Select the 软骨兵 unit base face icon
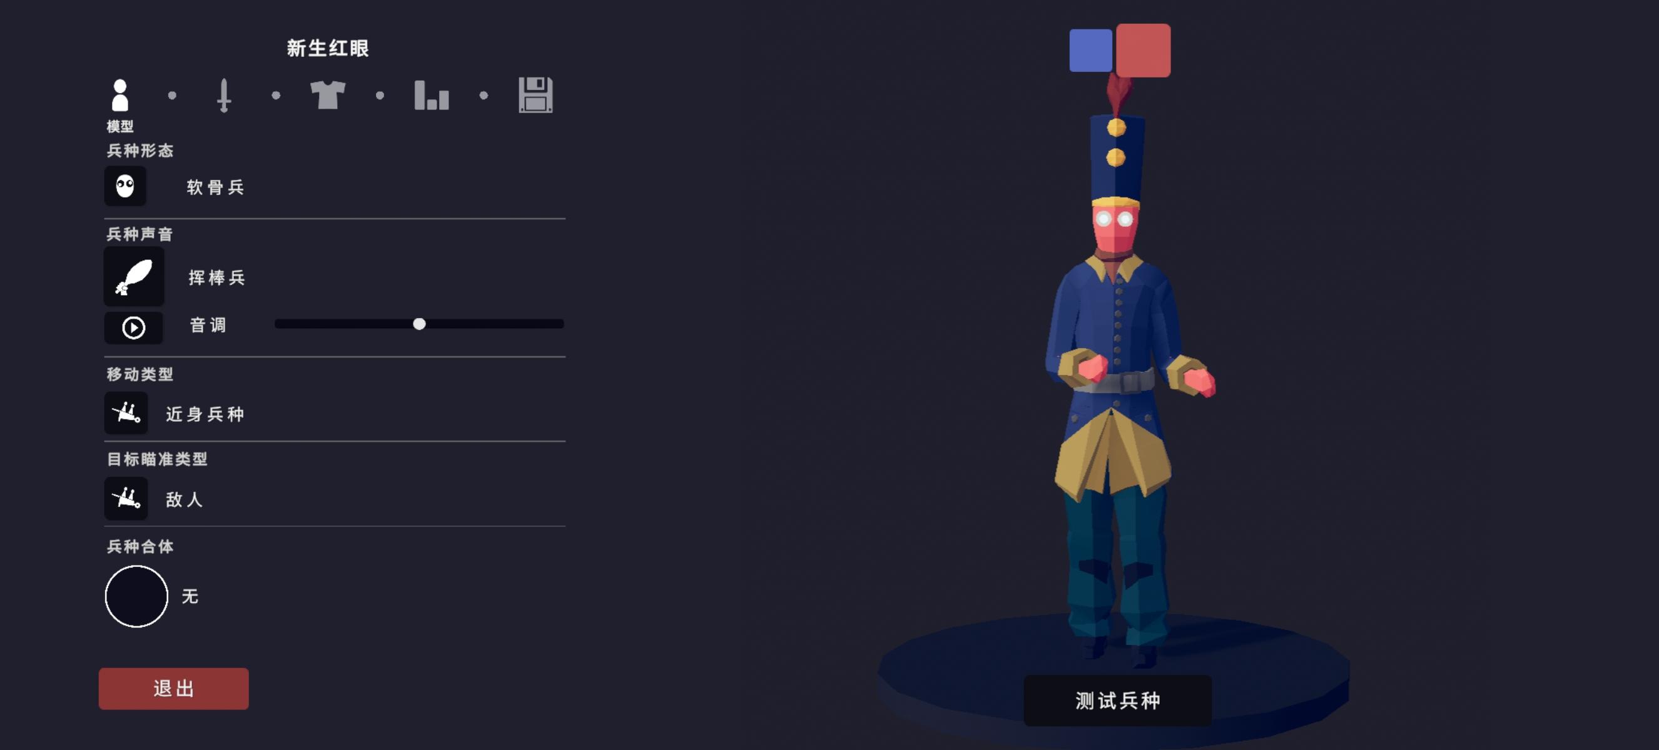1659x750 pixels. tap(125, 186)
